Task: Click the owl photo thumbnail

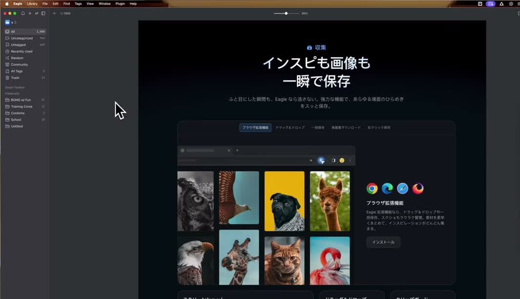Action: (196, 201)
